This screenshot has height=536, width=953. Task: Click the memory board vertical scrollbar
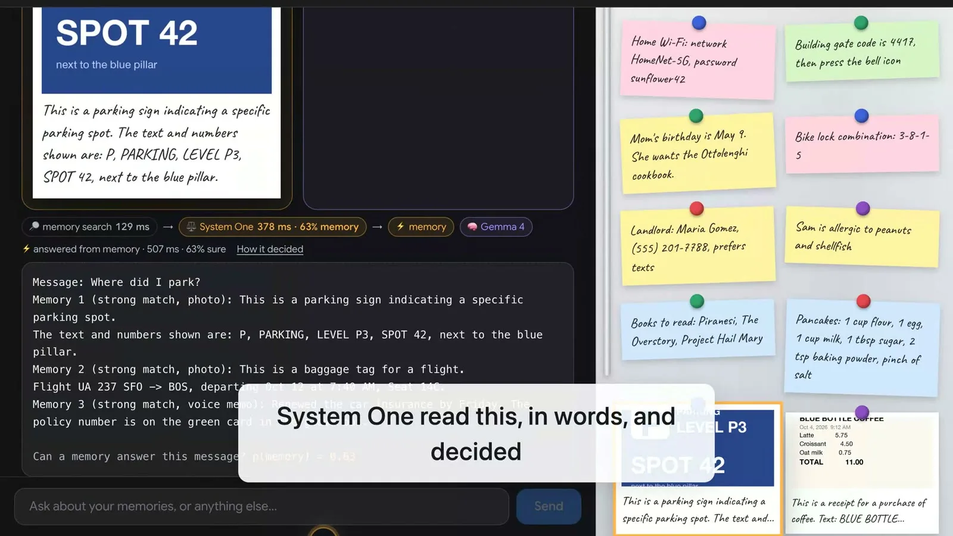click(606, 191)
